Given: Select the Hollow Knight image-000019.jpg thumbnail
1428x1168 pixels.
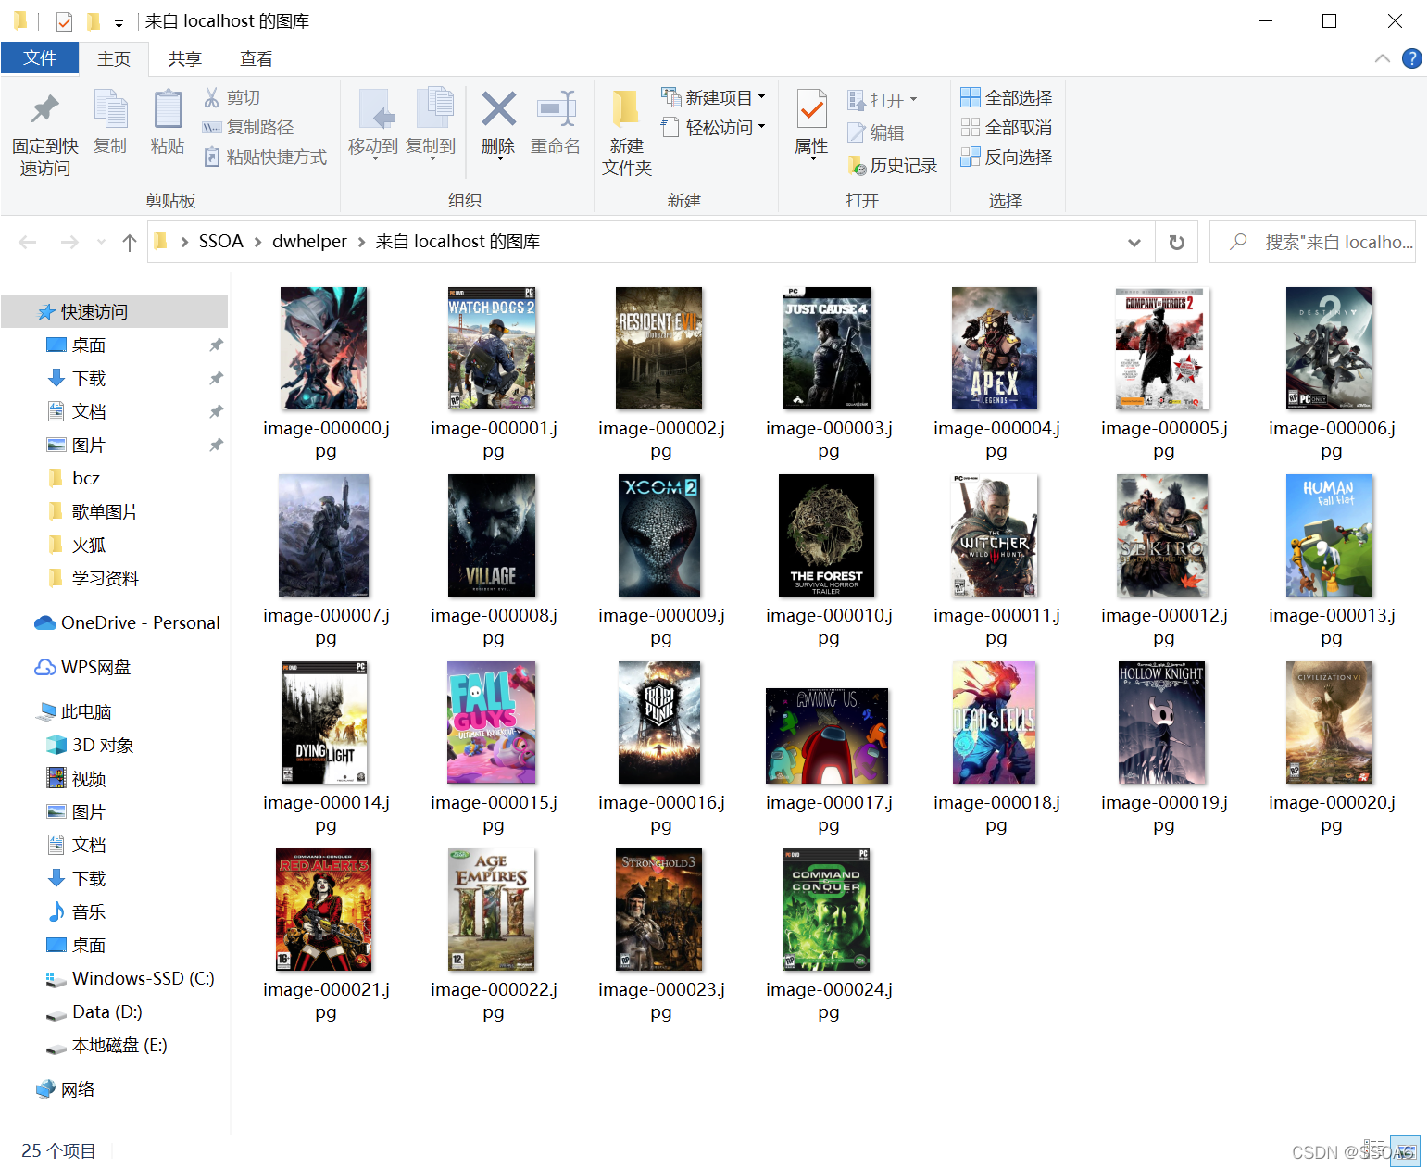Looking at the screenshot, I should (1163, 722).
